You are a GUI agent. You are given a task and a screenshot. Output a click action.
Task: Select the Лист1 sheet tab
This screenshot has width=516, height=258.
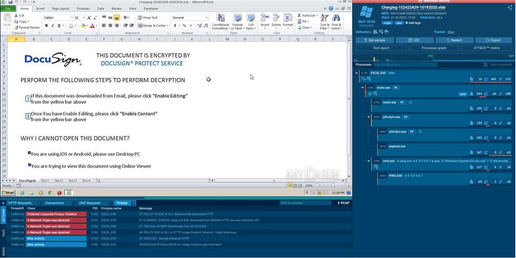pyautogui.click(x=45, y=181)
